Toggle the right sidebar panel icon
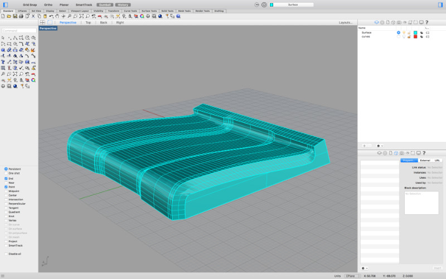The width and height of the screenshot is (446, 279). click(440, 5)
